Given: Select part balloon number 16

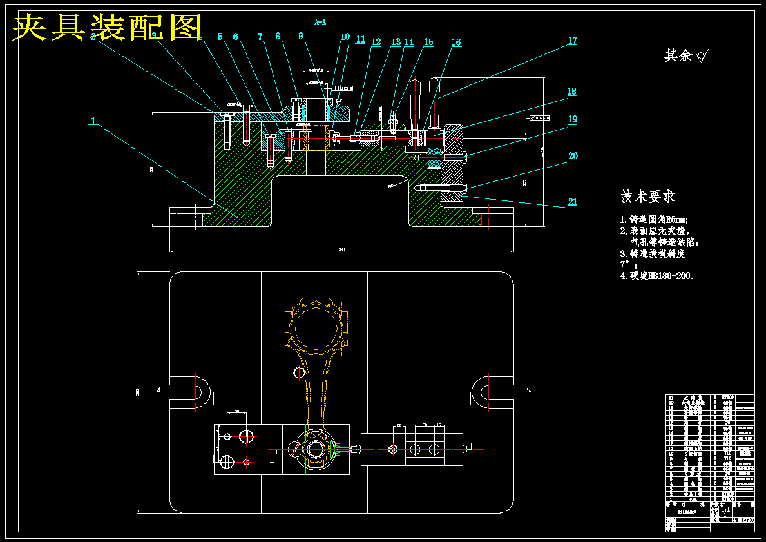Looking at the screenshot, I should 455,43.
